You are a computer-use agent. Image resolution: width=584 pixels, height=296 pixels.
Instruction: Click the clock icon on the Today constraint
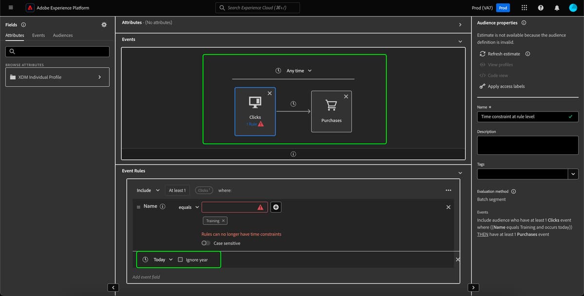[145, 259]
